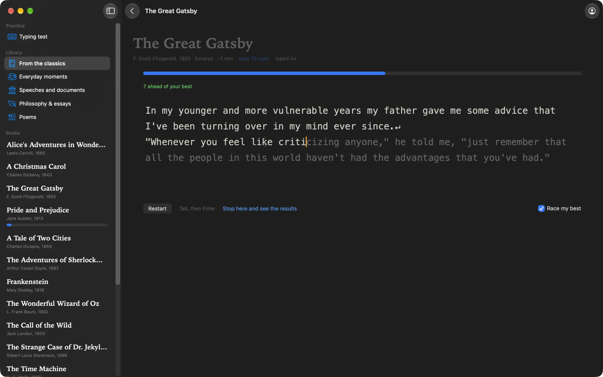Screen dimensions: 603x377
Task: Click the Speeches and documents building icon
Action: (x=12, y=90)
